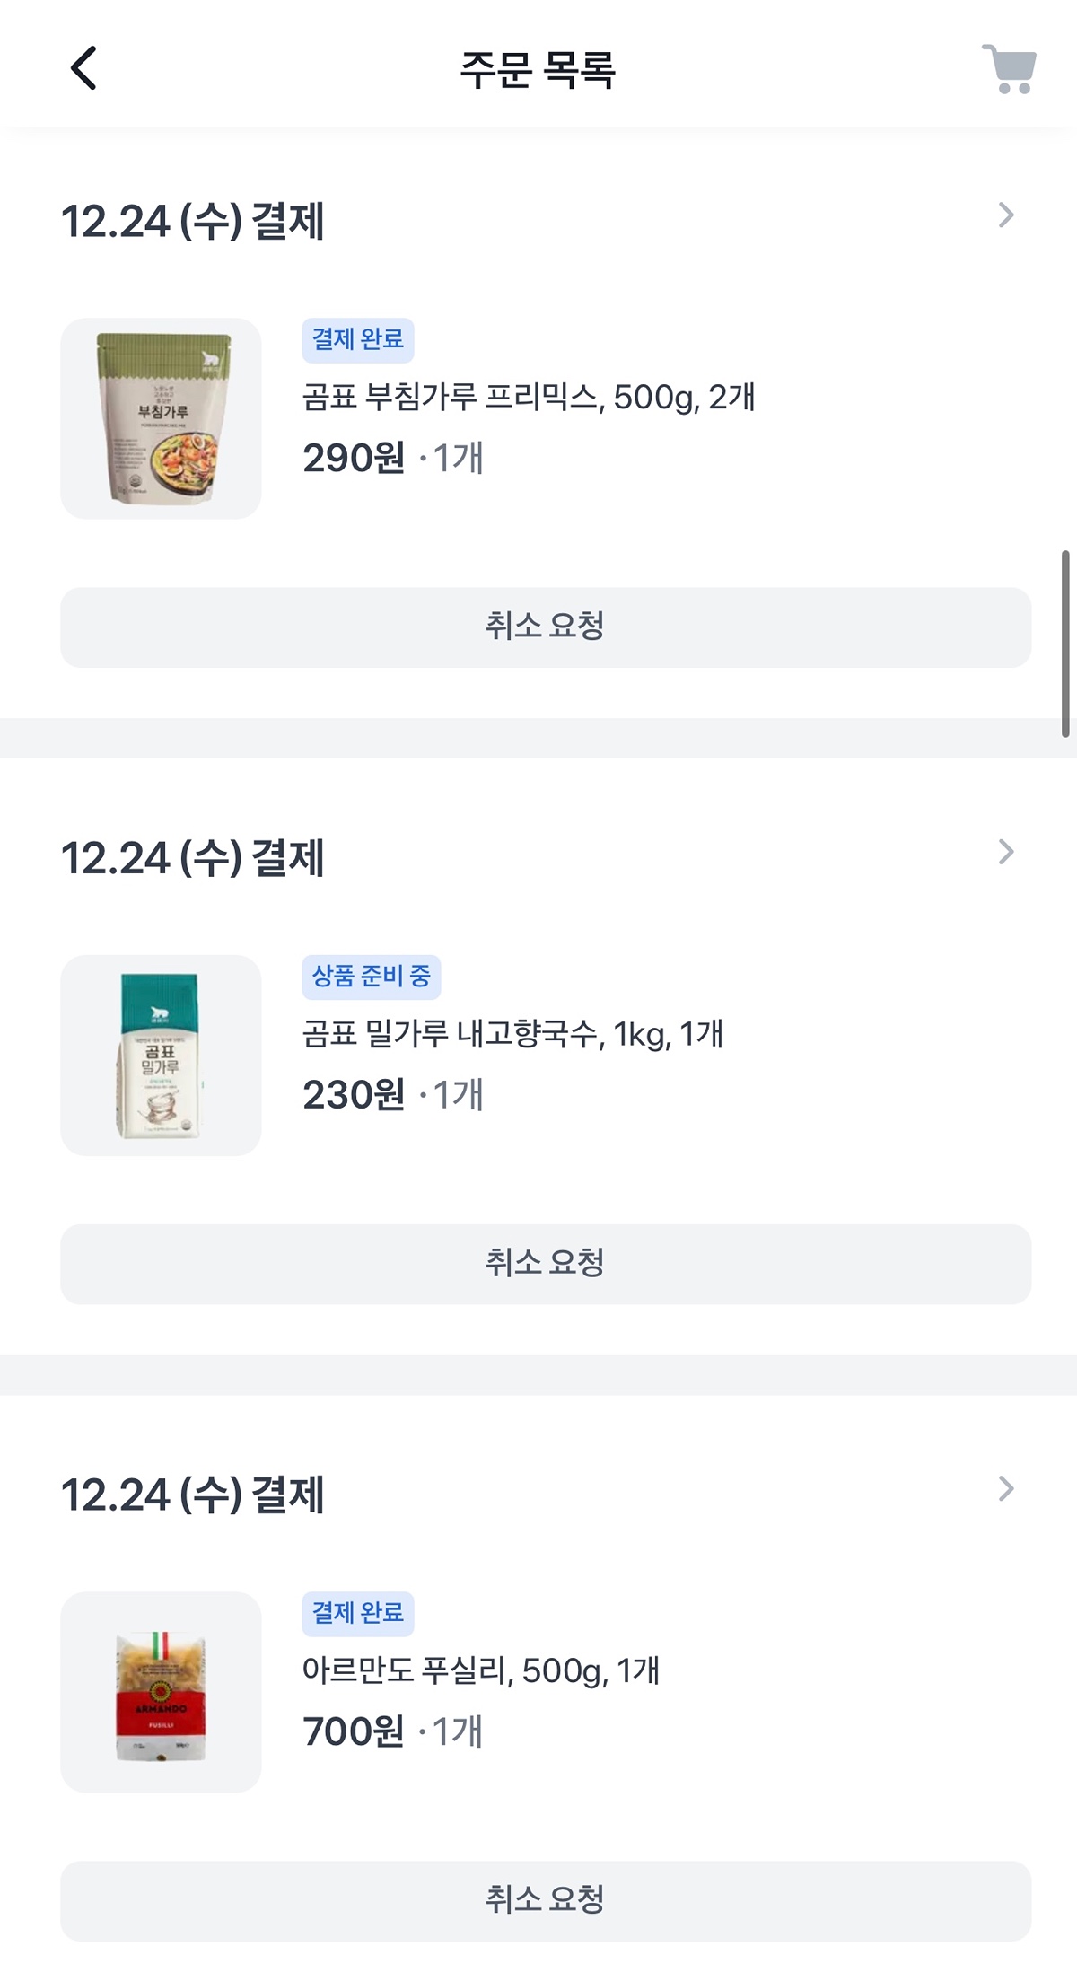Open the shopping cart icon

(x=1009, y=69)
